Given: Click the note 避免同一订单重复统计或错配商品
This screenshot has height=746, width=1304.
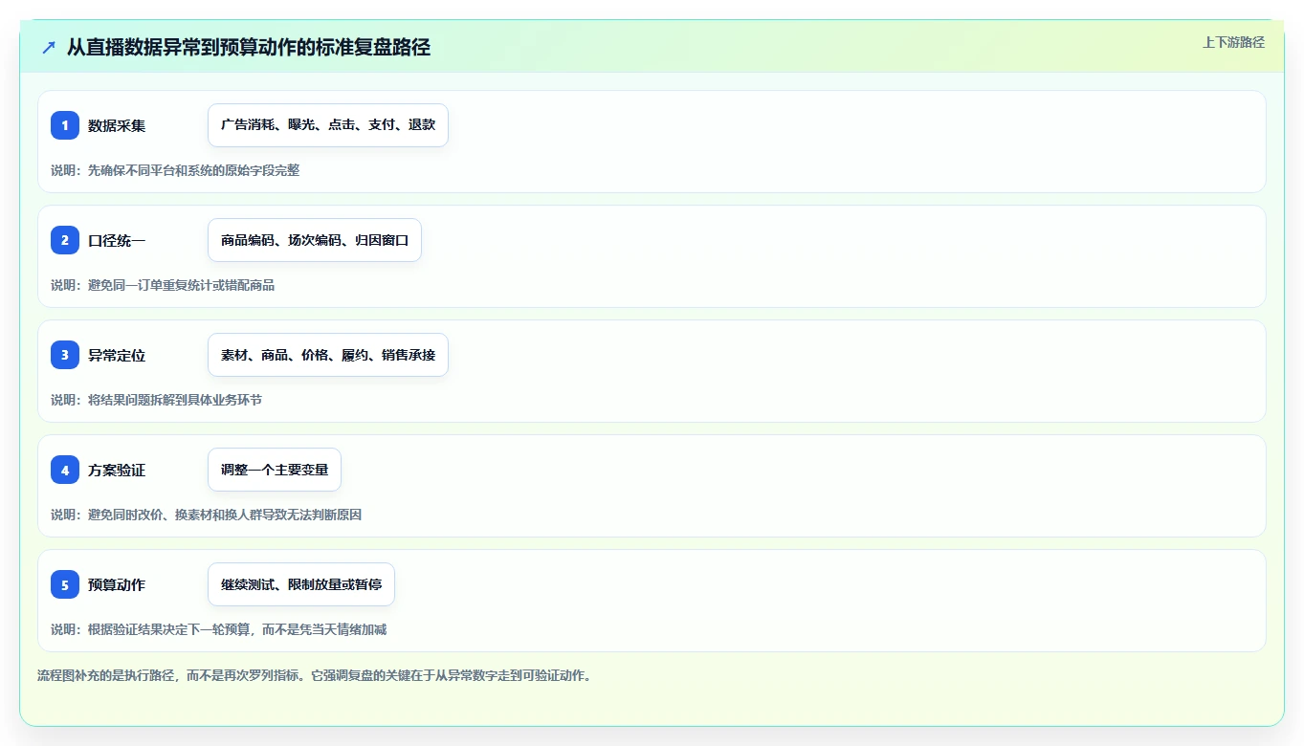Looking at the screenshot, I should [x=163, y=285].
